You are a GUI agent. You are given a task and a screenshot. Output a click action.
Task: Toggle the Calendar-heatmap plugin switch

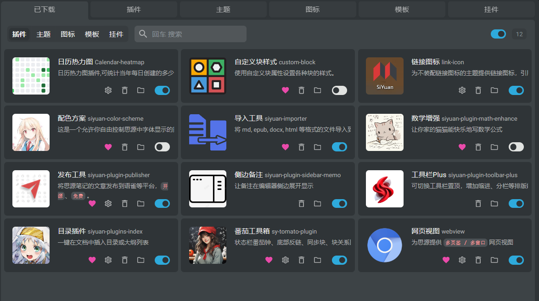(162, 90)
